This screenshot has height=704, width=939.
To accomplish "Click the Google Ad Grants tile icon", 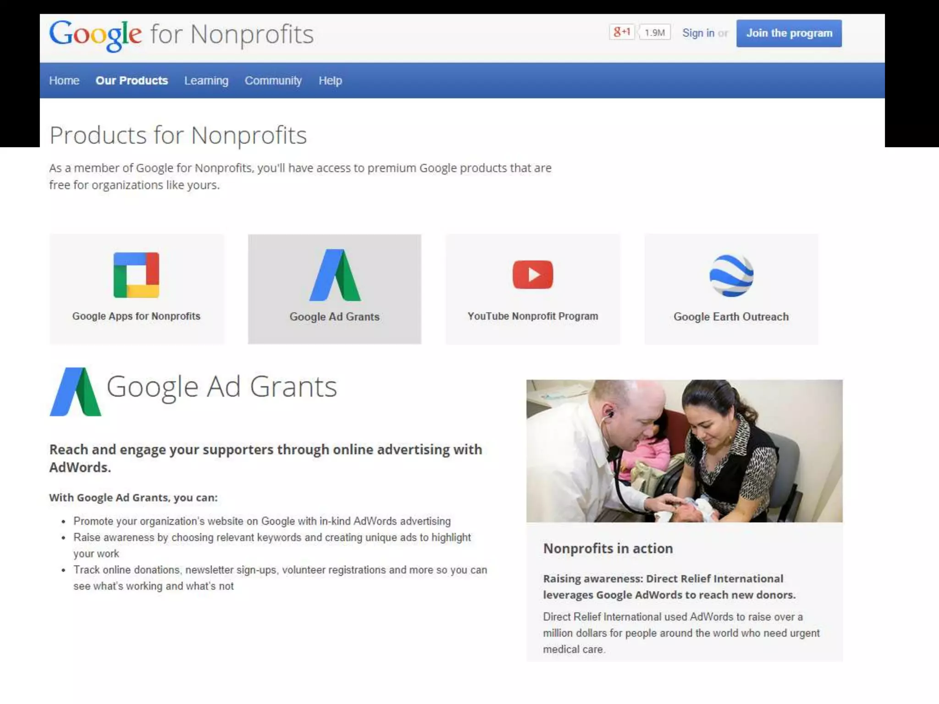I will coord(335,275).
